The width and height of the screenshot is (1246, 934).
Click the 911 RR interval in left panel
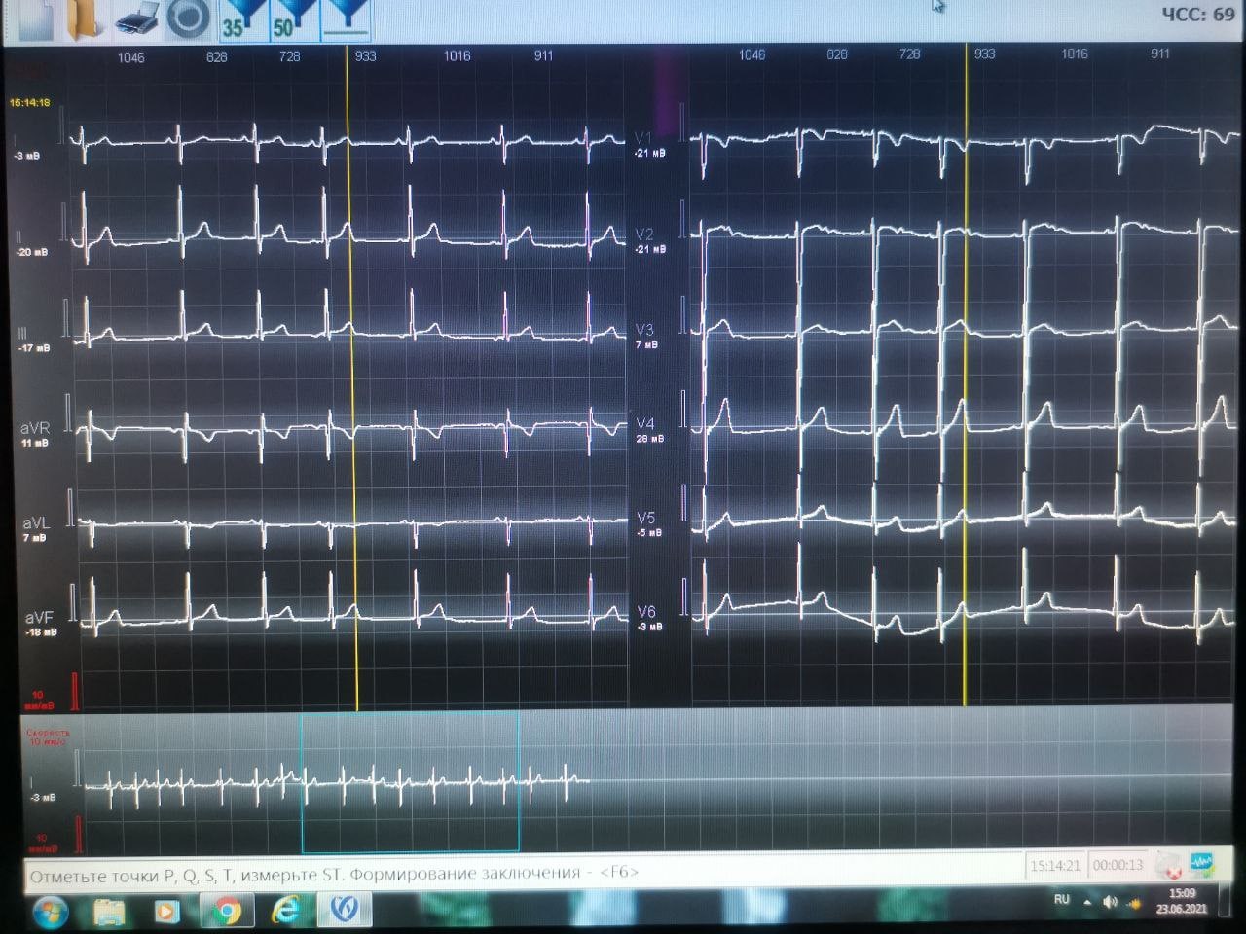543,56
